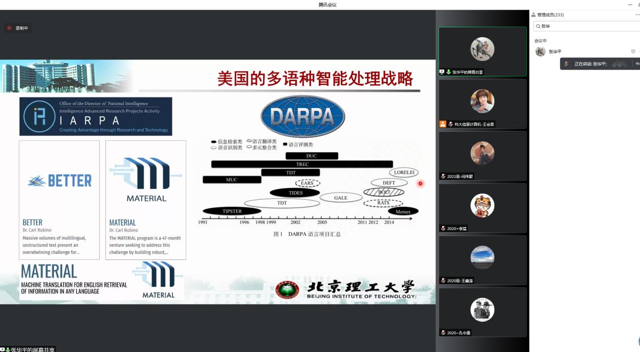Image resolution: width=640 pixels, height=352 pixels.
Task: Click the muted mic icon on 王会勇's tile
Action: [450, 124]
